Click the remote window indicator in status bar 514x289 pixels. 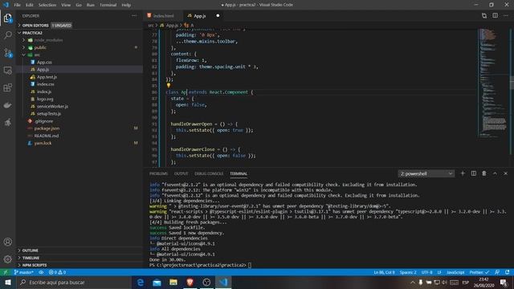[x=6, y=272]
